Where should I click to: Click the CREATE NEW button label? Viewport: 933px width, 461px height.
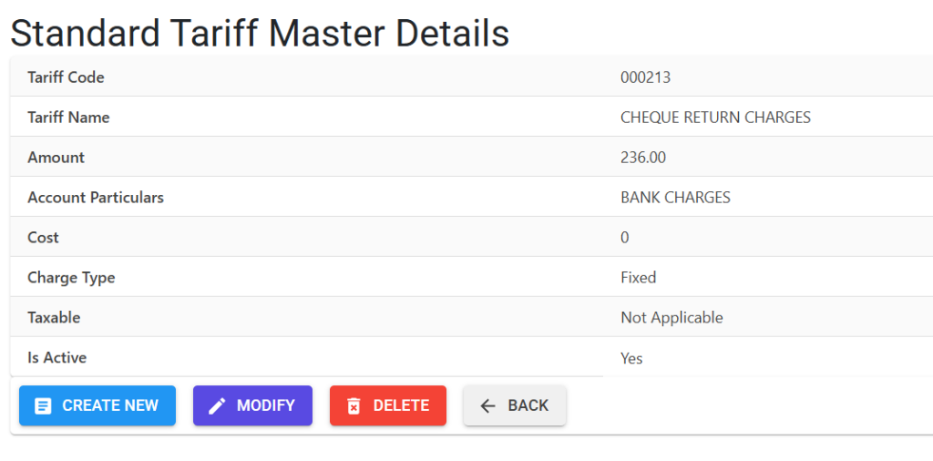(x=110, y=405)
